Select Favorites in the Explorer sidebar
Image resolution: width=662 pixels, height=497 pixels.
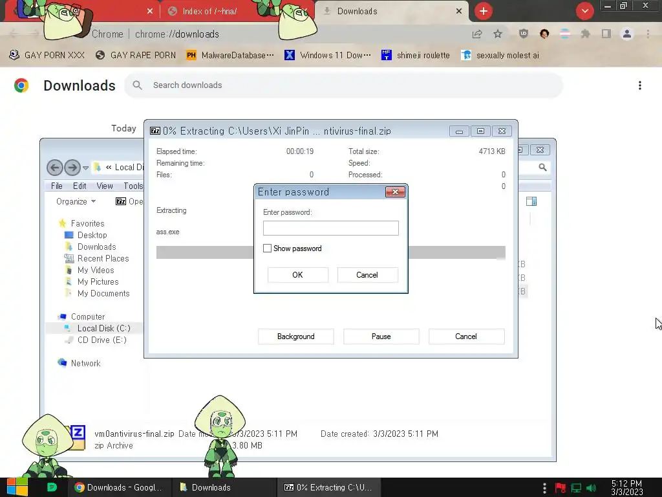(x=87, y=223)
